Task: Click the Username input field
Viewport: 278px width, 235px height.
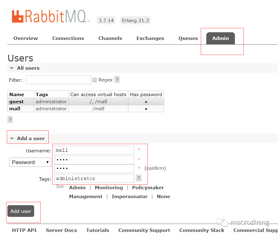Action: tap(94, 150)
